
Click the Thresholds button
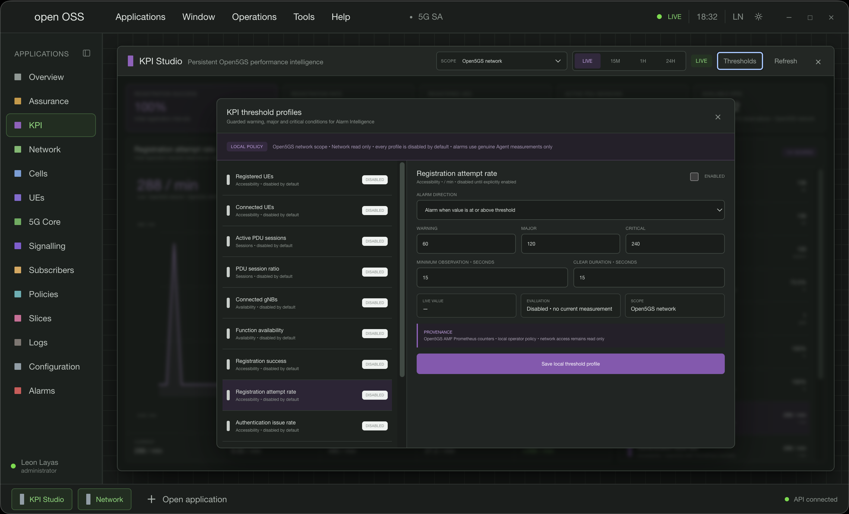click(x=740, y=61)
